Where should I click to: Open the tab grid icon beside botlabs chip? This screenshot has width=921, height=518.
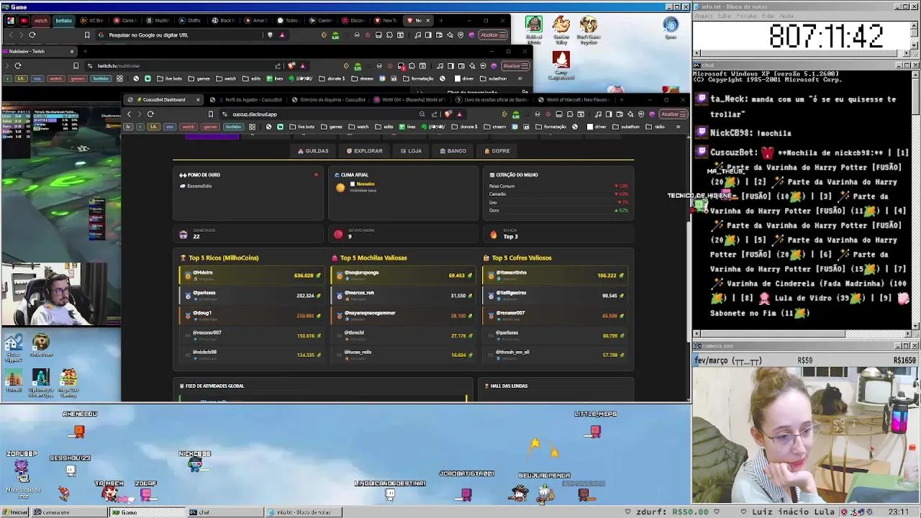(x=252, y=127)
